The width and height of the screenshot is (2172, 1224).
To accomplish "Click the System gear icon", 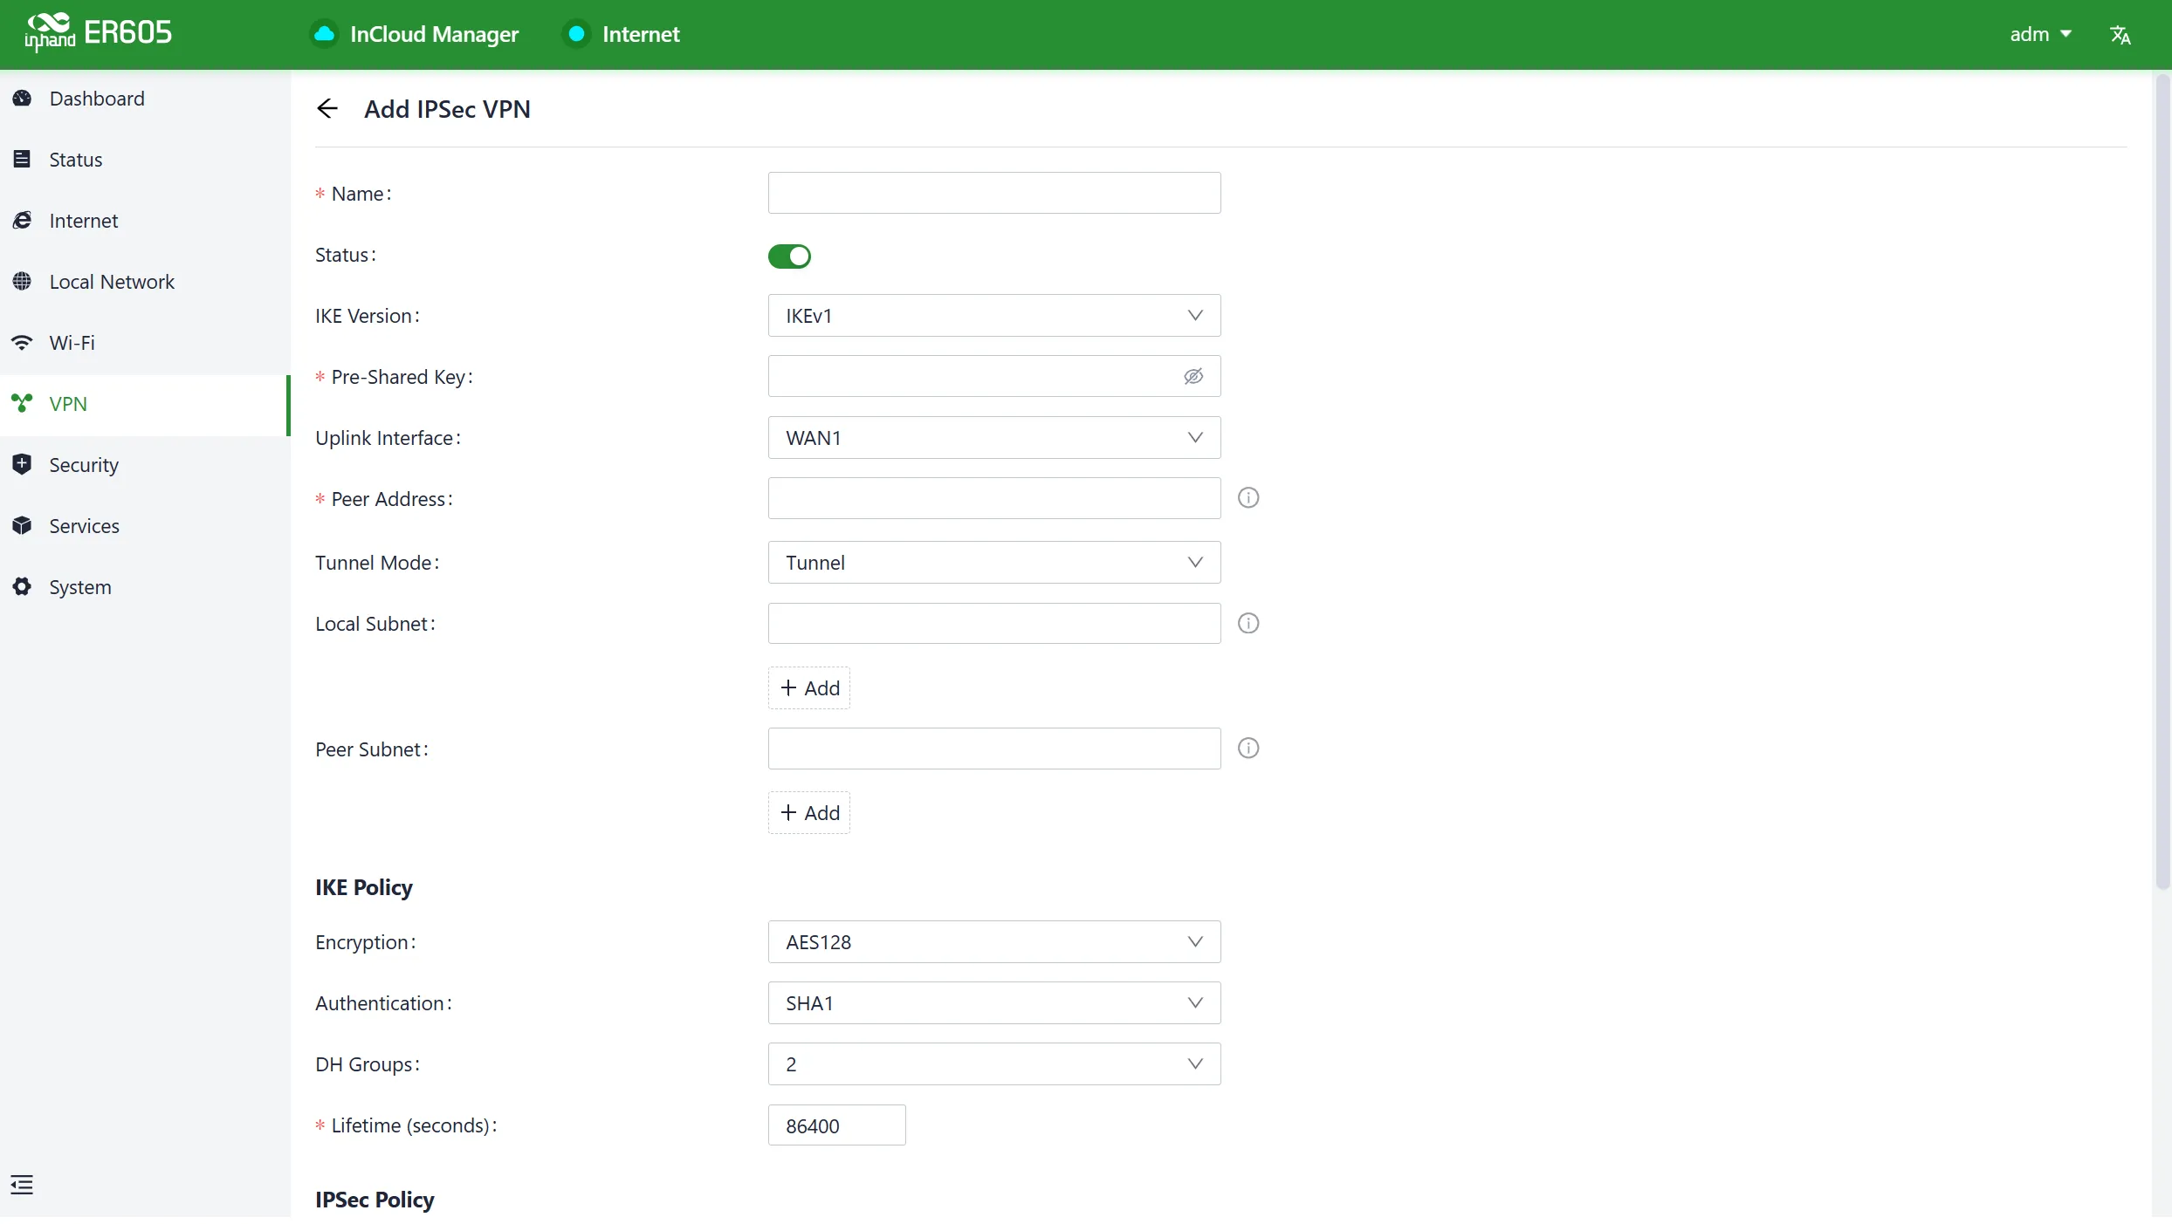I will pyautogui.click(x=23, y=587).
